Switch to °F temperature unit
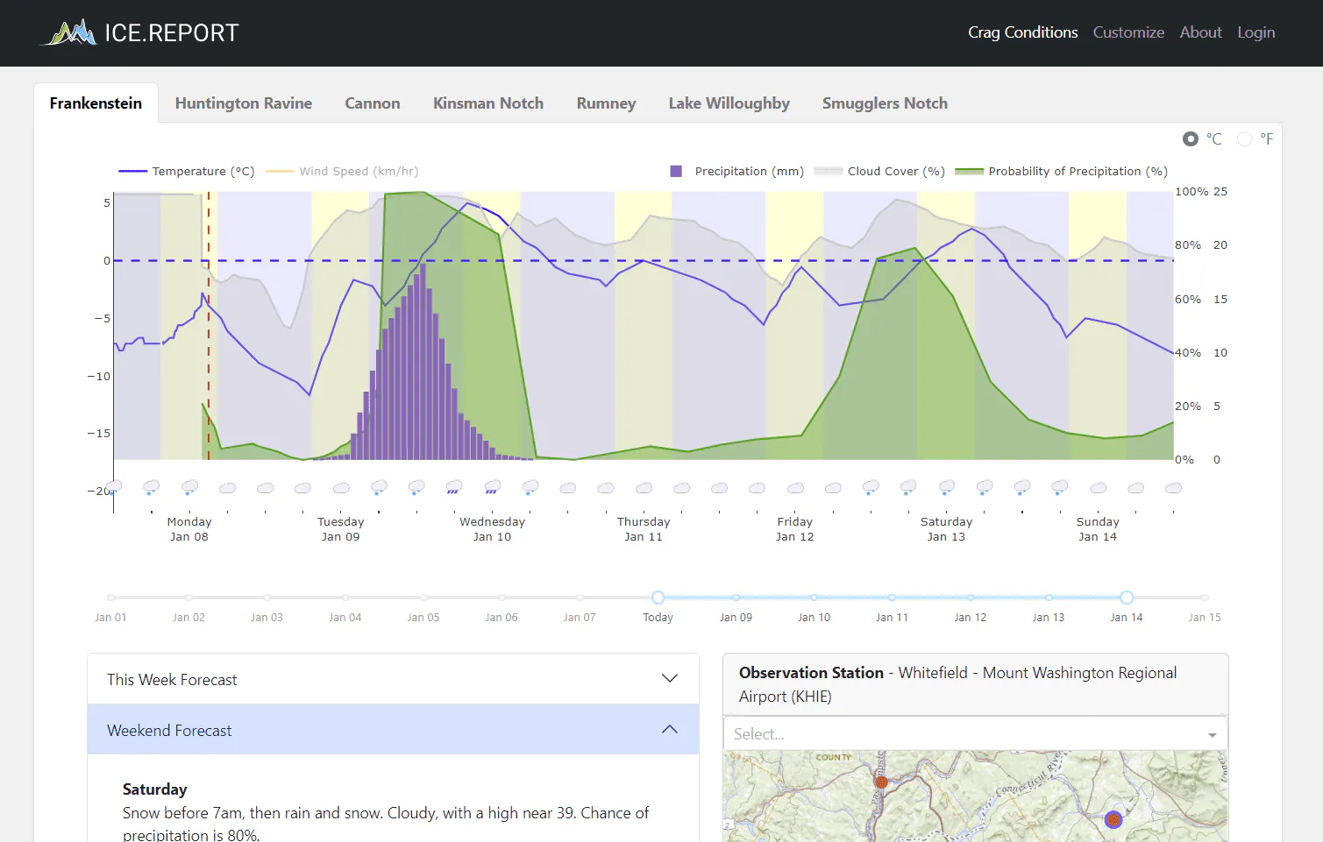Screen dimensions: 1323x842 tap(1244, 139)
